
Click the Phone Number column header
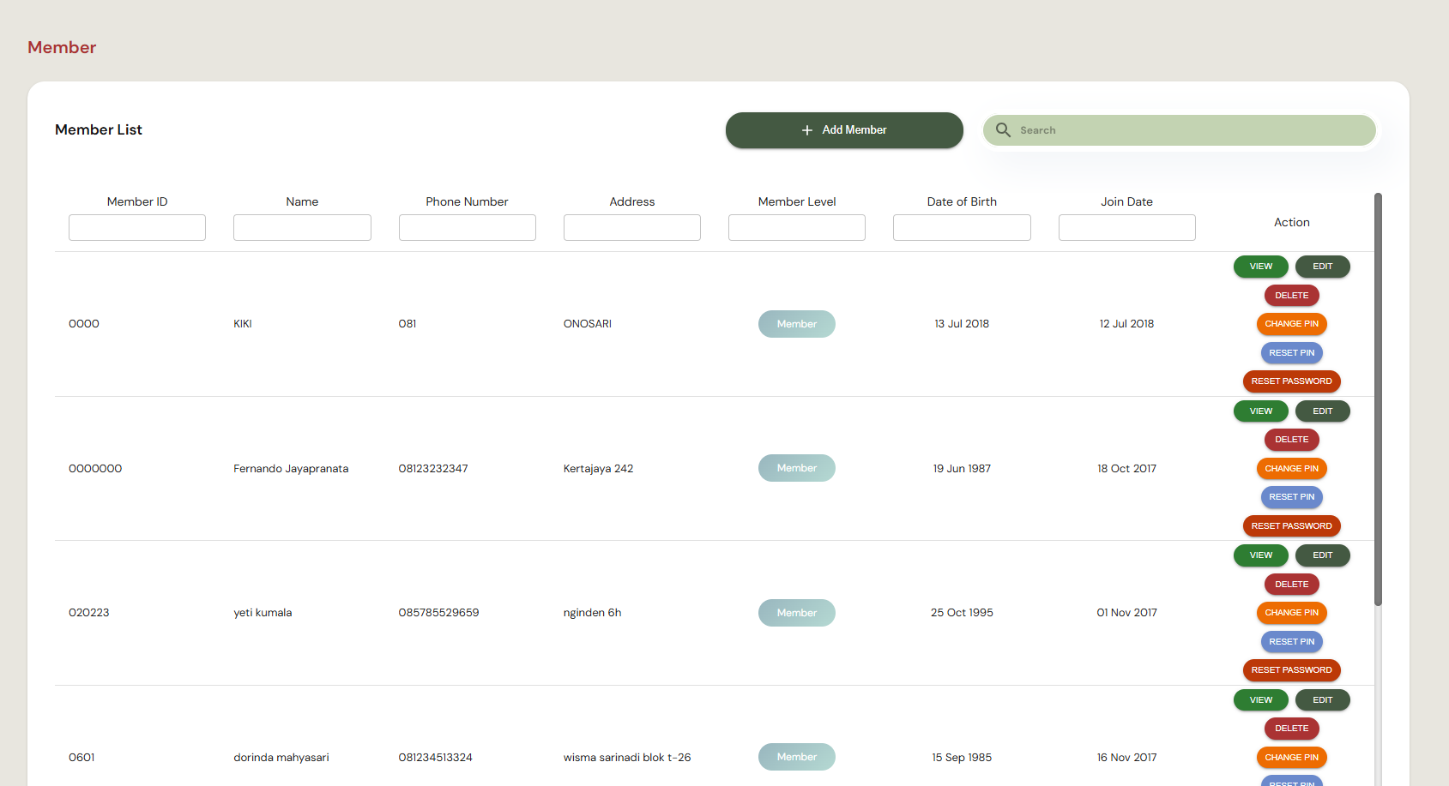click(x=468, y=202)
